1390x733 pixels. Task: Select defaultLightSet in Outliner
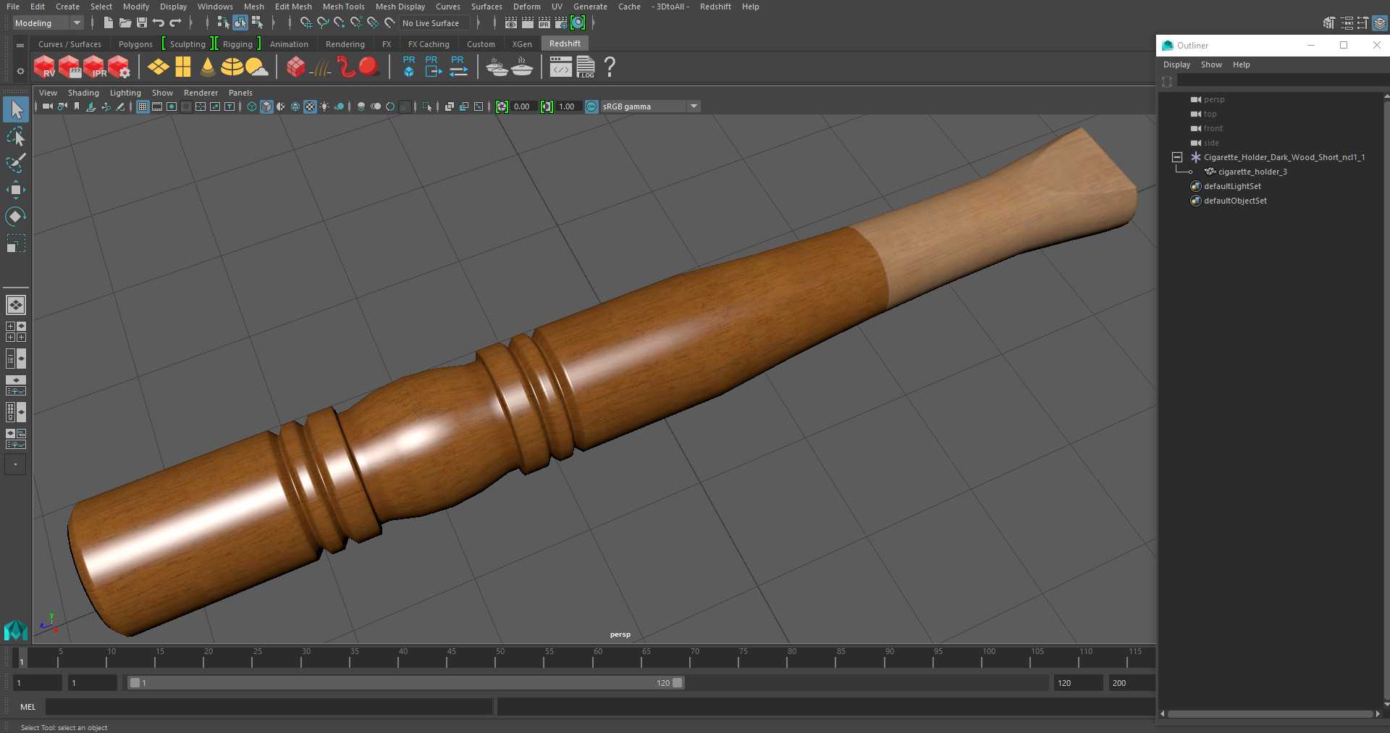1232,186
